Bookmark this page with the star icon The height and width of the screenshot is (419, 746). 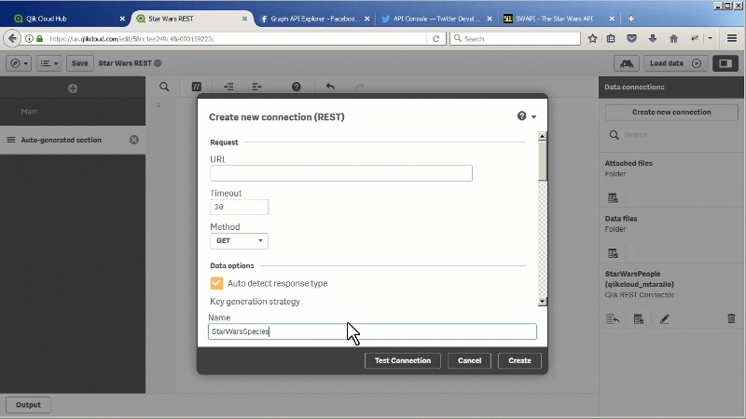(592, 38)
